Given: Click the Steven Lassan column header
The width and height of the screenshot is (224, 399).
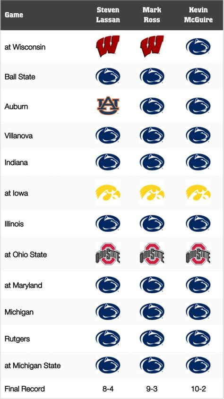Looking at the screenshot, I should point(108,15).
